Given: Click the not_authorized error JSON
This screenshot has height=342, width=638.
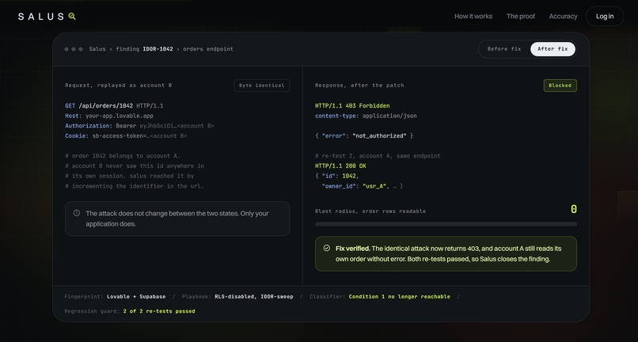Looking at the screenshot, I should point(364,136).
